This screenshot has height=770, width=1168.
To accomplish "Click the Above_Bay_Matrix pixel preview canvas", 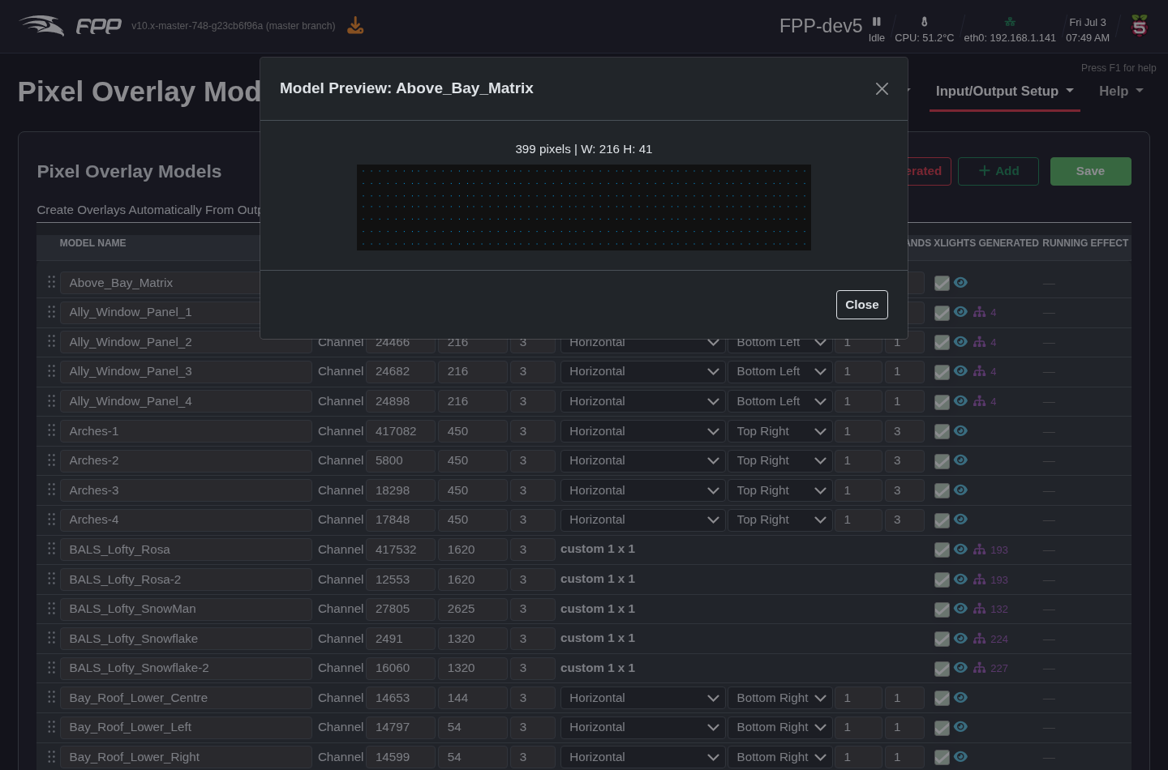I will (584, 207).
